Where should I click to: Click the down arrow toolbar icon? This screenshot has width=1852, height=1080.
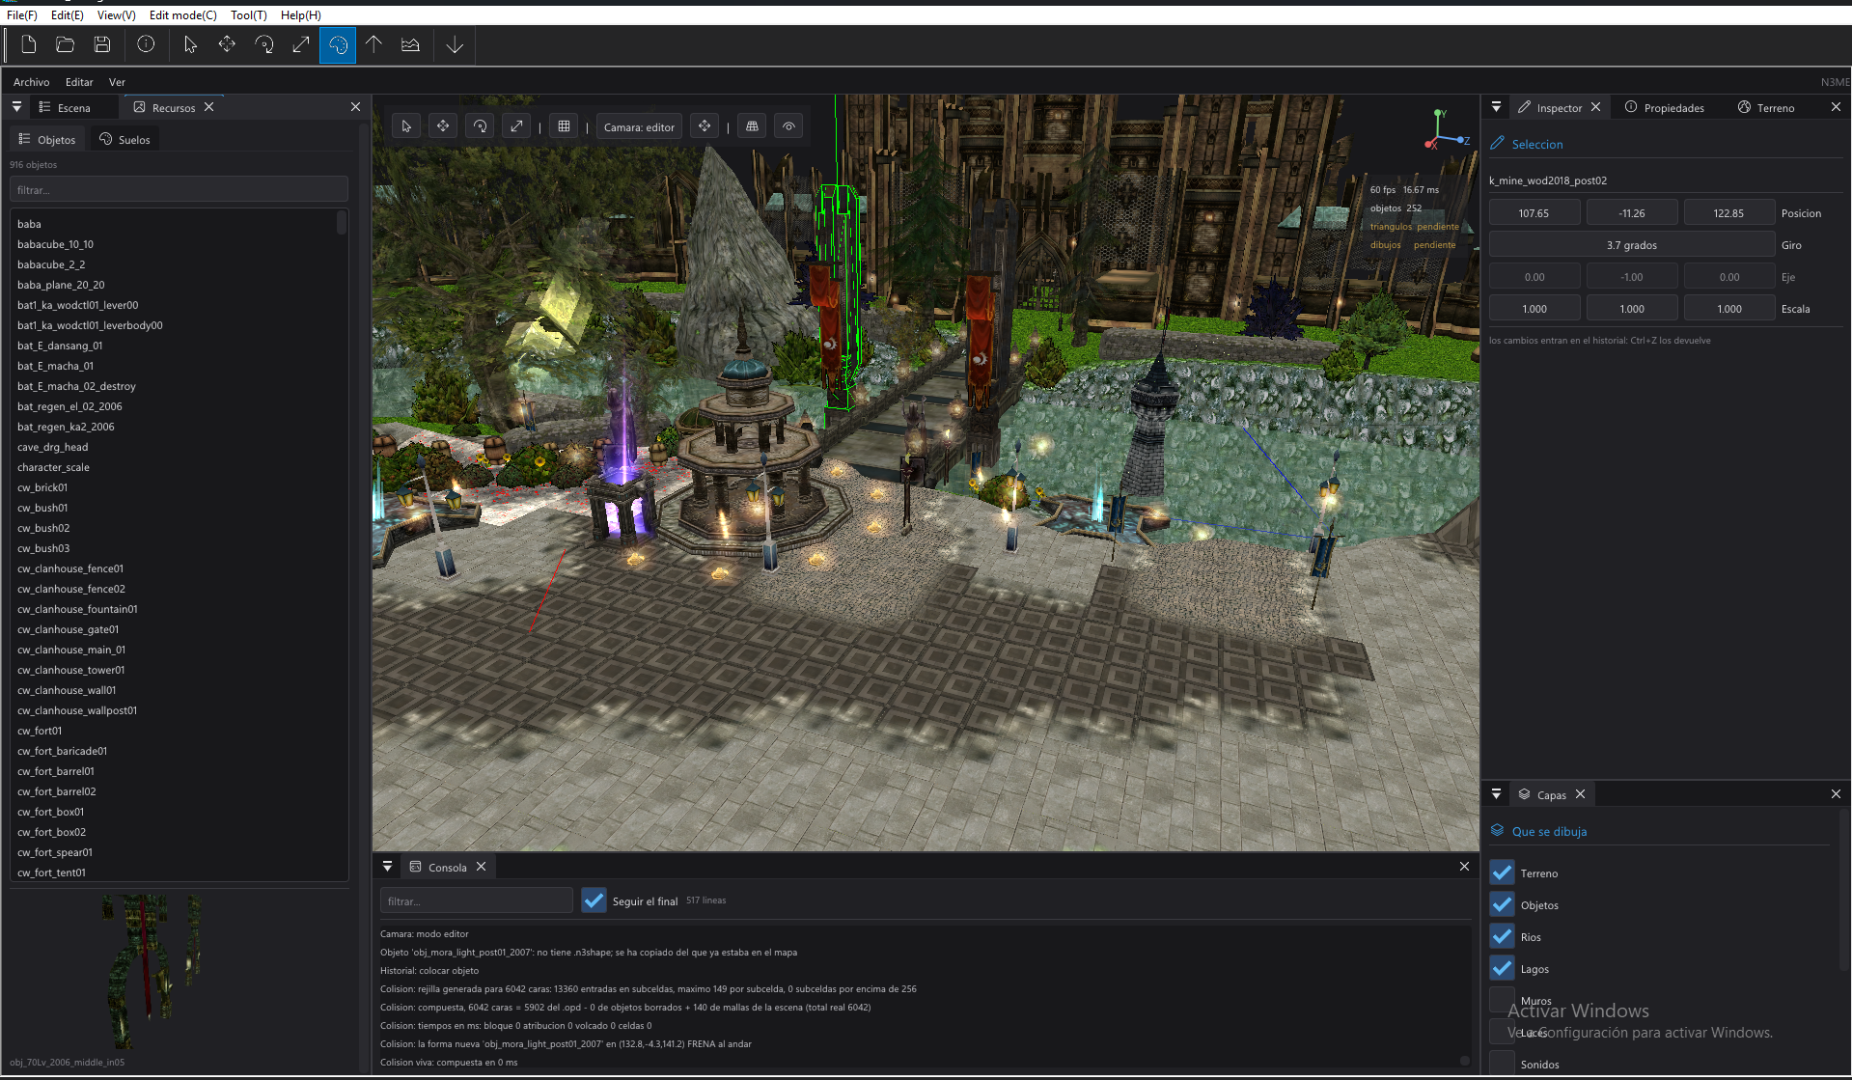click(455, 44)
